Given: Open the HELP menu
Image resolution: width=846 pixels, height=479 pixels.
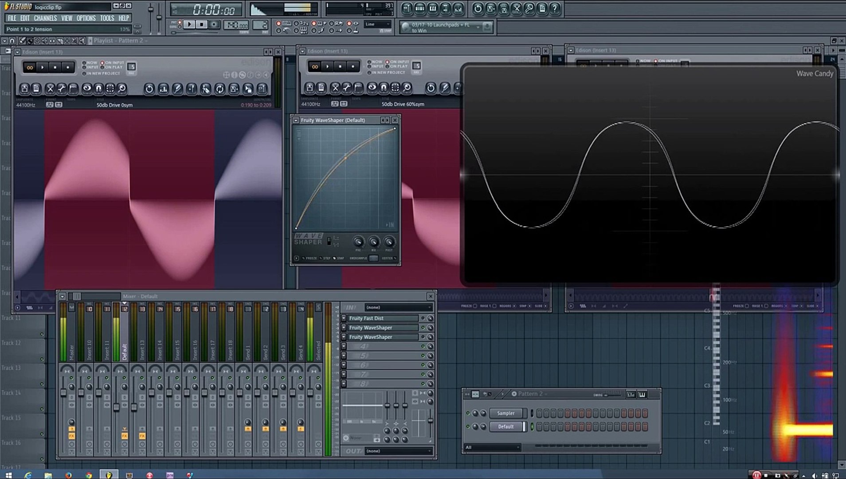Looking at the screenshot, I should [124, 18].
